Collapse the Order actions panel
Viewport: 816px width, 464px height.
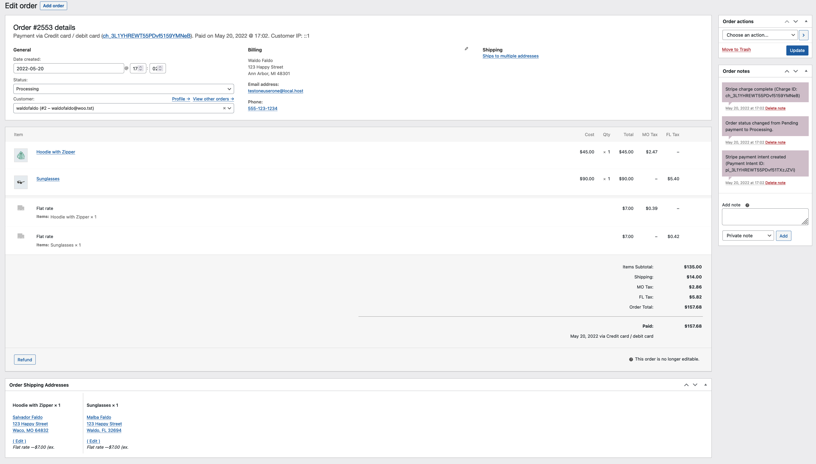point(806,21)
